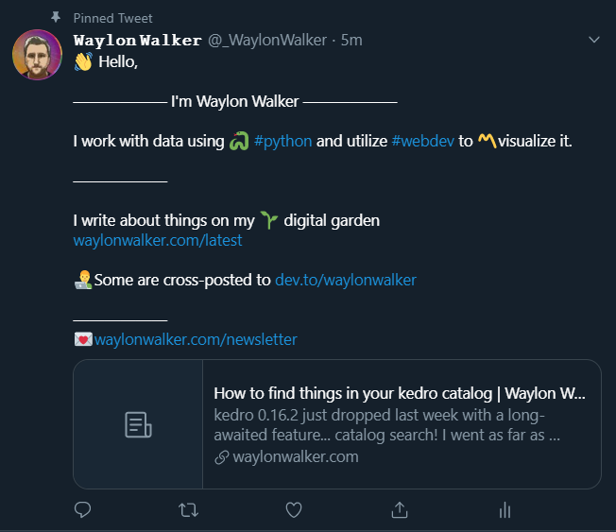Retweet this pinned tweet
Screen dimensions: 616x532
188,510
